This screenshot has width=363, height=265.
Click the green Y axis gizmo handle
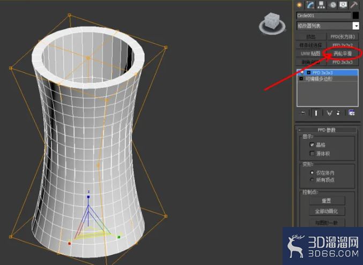(118, 237)
